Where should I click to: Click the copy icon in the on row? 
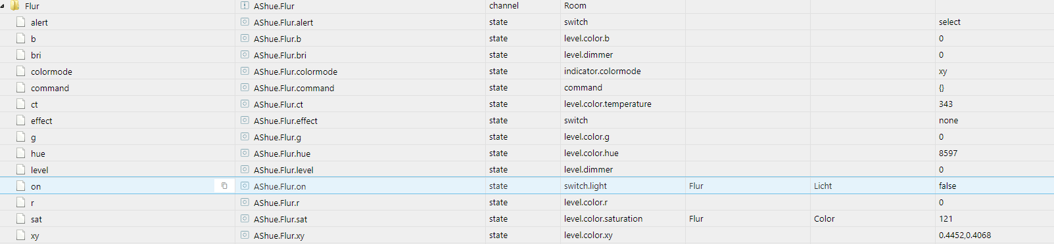(224, 186)
